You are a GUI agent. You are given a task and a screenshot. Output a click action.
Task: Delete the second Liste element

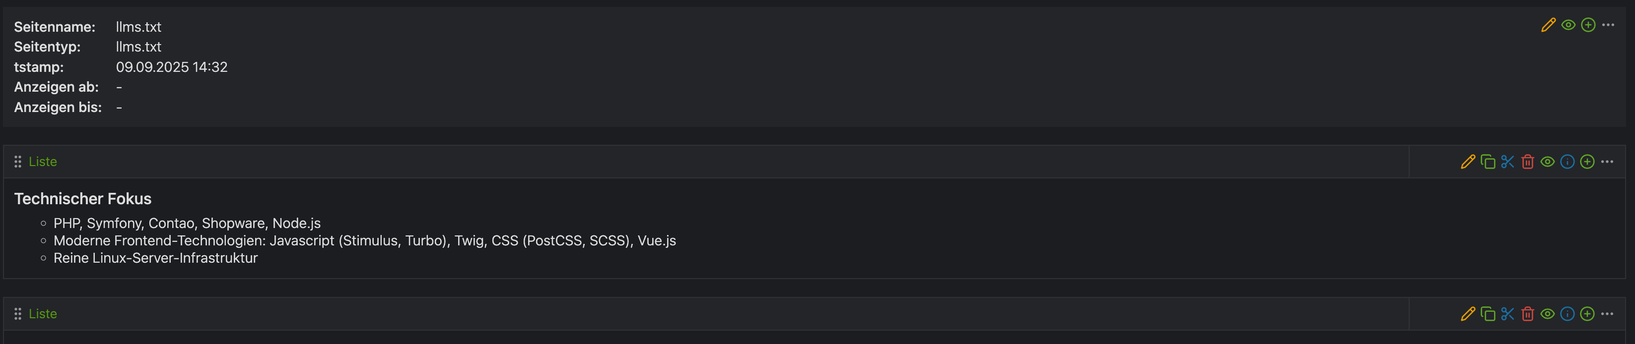1527,314
